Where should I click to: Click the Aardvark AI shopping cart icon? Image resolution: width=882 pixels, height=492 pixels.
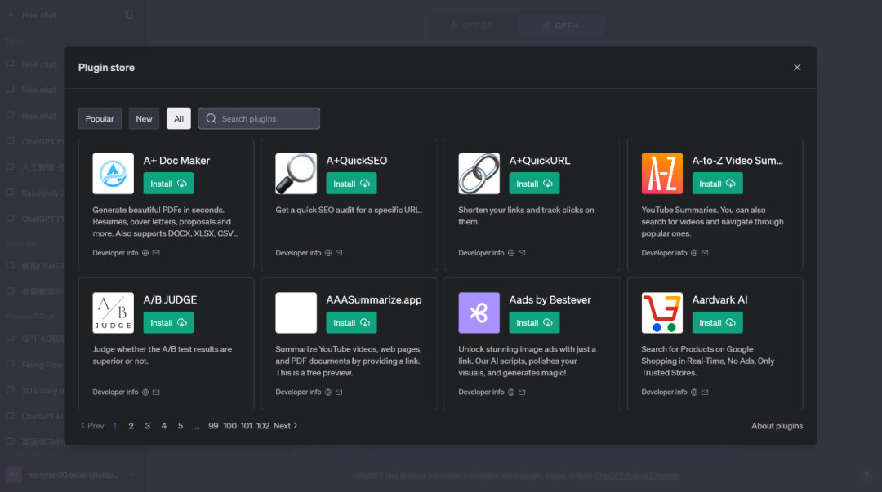(x=661, y=312)
